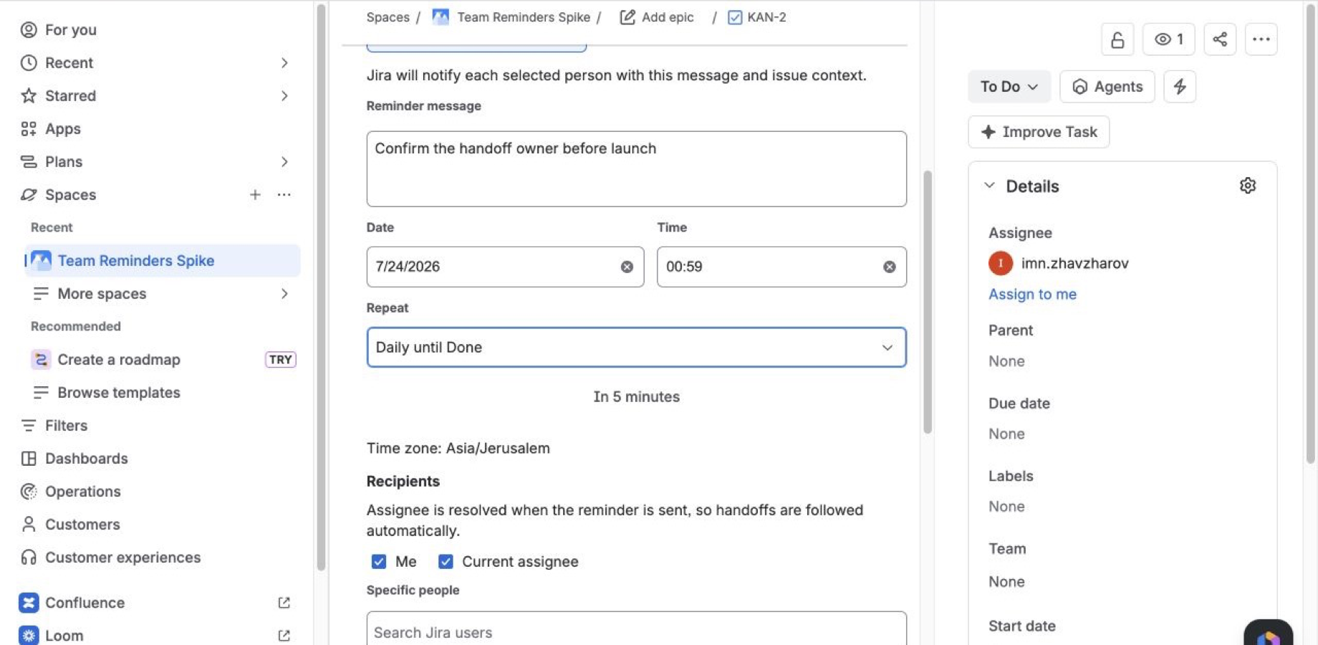The width and height of the screenshot is (1318, 645).
Task: Open Browse templates
Action: (118, 392)
